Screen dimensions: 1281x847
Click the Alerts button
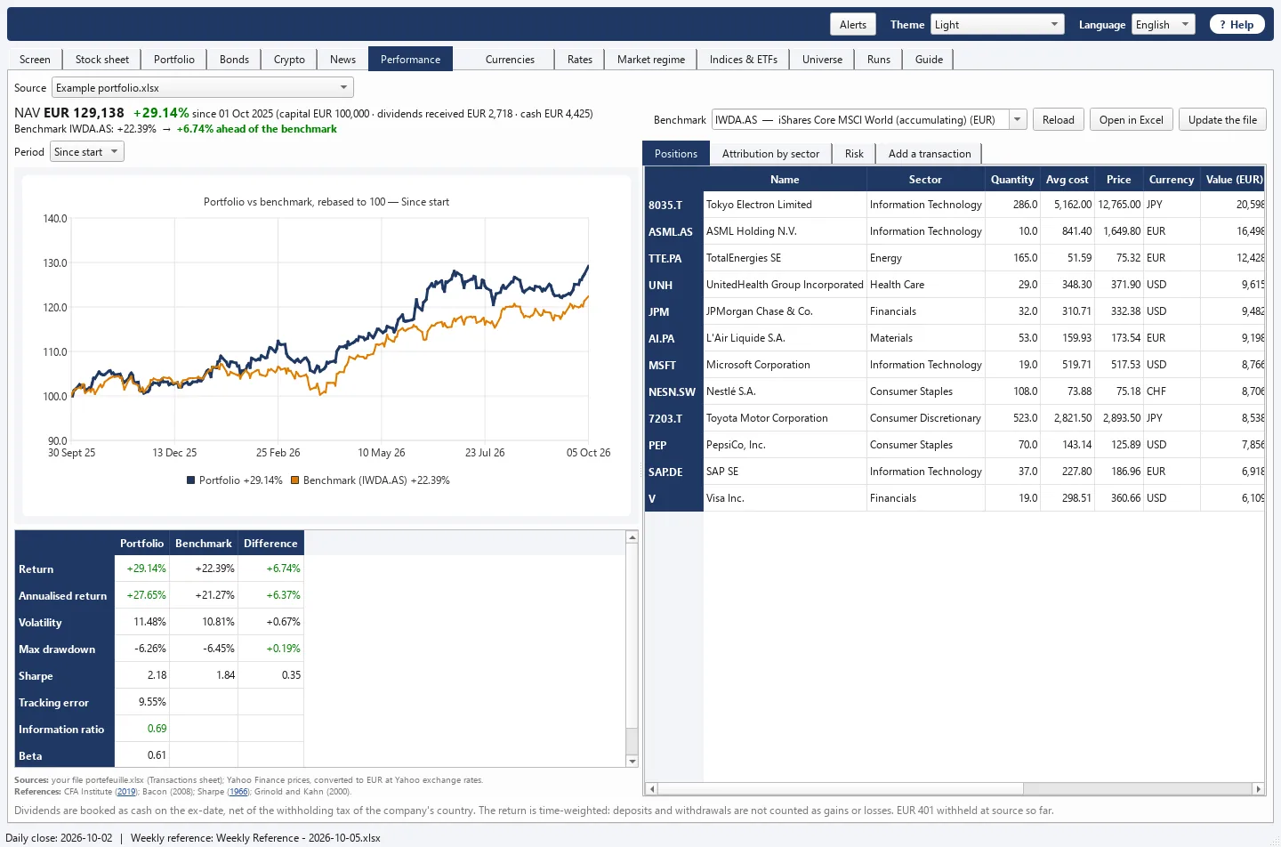point(853,25)
